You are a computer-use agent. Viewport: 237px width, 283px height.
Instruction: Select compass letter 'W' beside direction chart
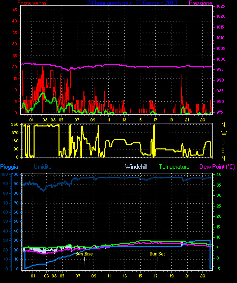click(224, 134)
